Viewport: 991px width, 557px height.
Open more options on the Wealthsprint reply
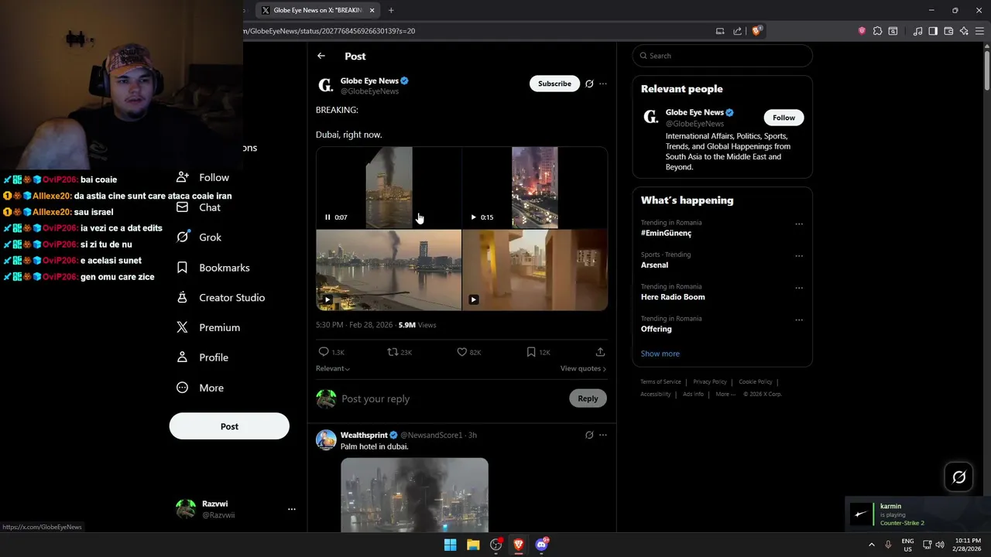(x=603, y=435)
